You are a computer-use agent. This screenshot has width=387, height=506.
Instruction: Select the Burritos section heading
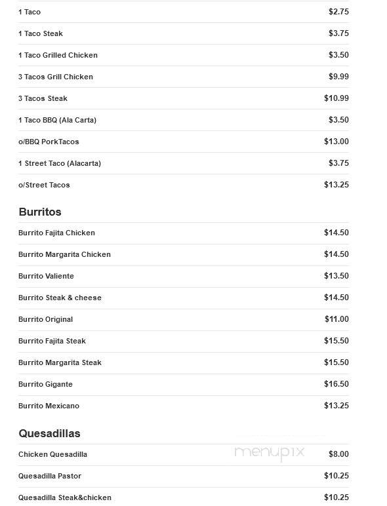pos(40,212)
